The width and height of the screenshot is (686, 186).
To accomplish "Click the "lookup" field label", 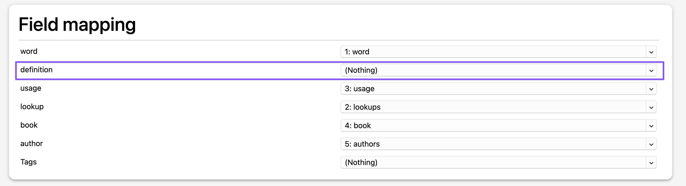I will (x=32, y=107).
